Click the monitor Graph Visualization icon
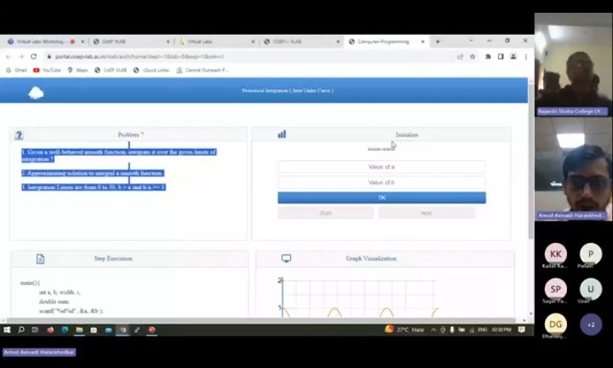The image size is (613, 368). click(286, 258)
